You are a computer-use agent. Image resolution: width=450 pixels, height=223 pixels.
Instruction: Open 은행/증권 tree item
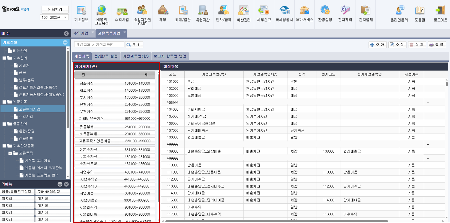pyautogui.click(x=26, y=131)
